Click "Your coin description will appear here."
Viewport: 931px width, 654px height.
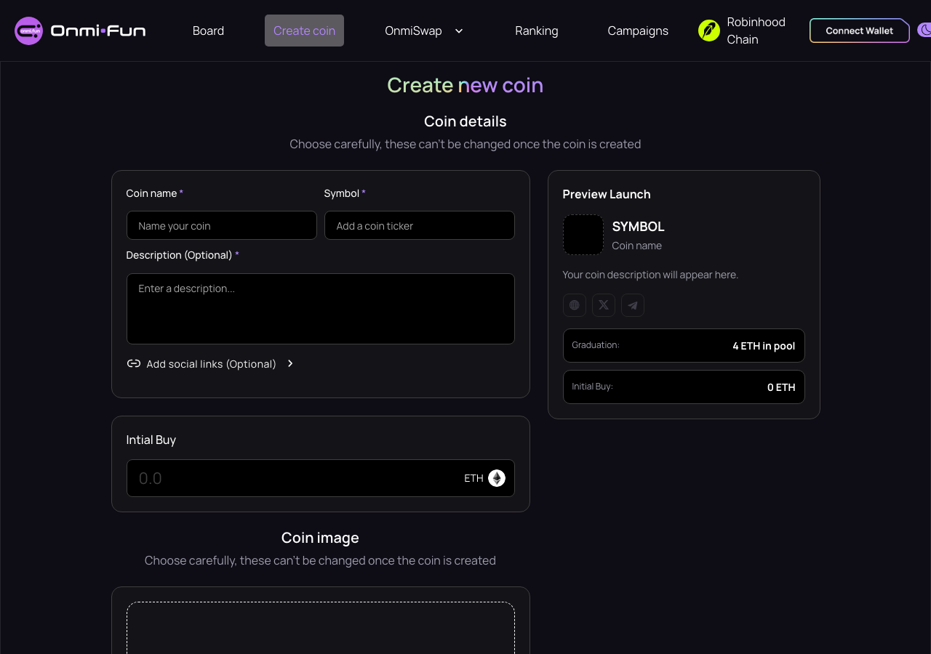650,275
